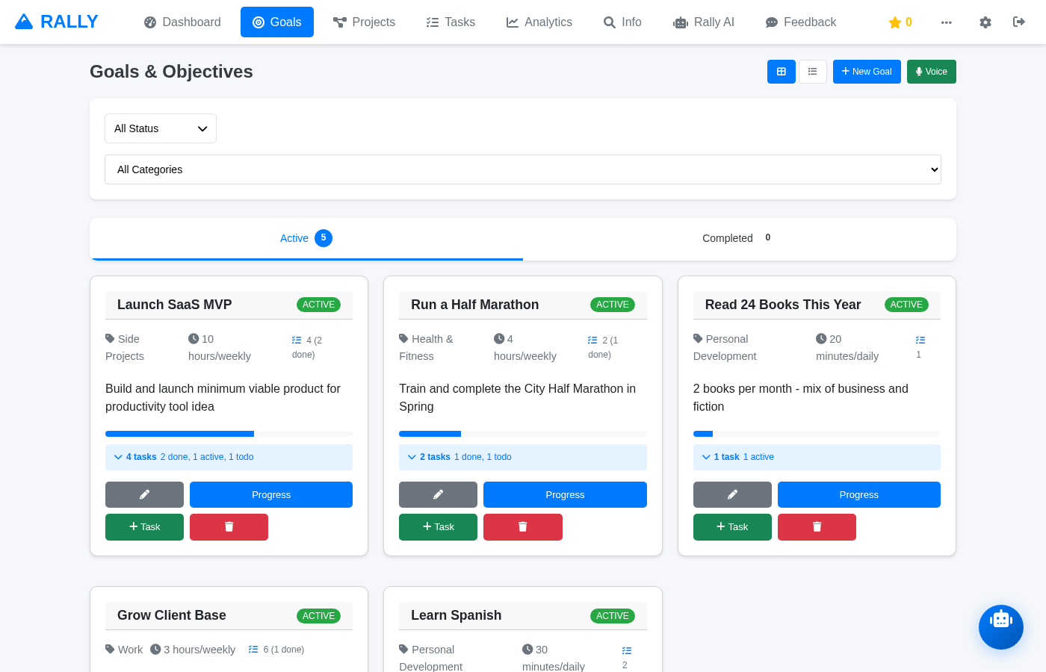Start Voice goal input

tap(931, 72)
